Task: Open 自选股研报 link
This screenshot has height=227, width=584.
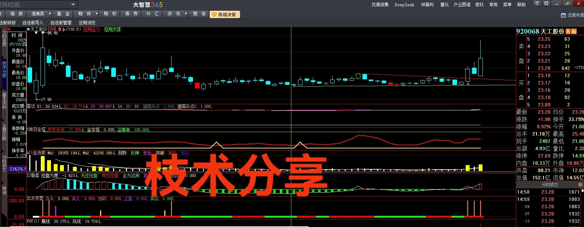Action: click(x=8, y=23)
